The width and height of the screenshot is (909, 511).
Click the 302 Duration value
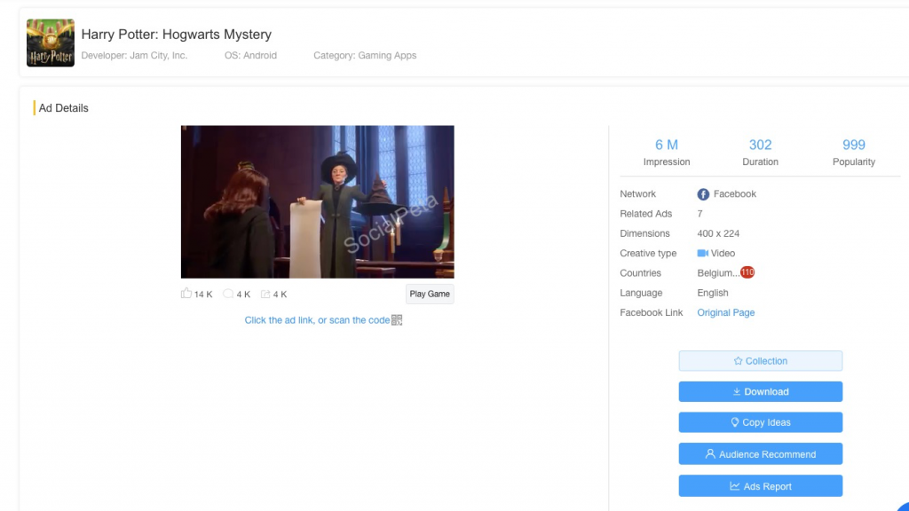pyautogui.click(x=760, y=145)
